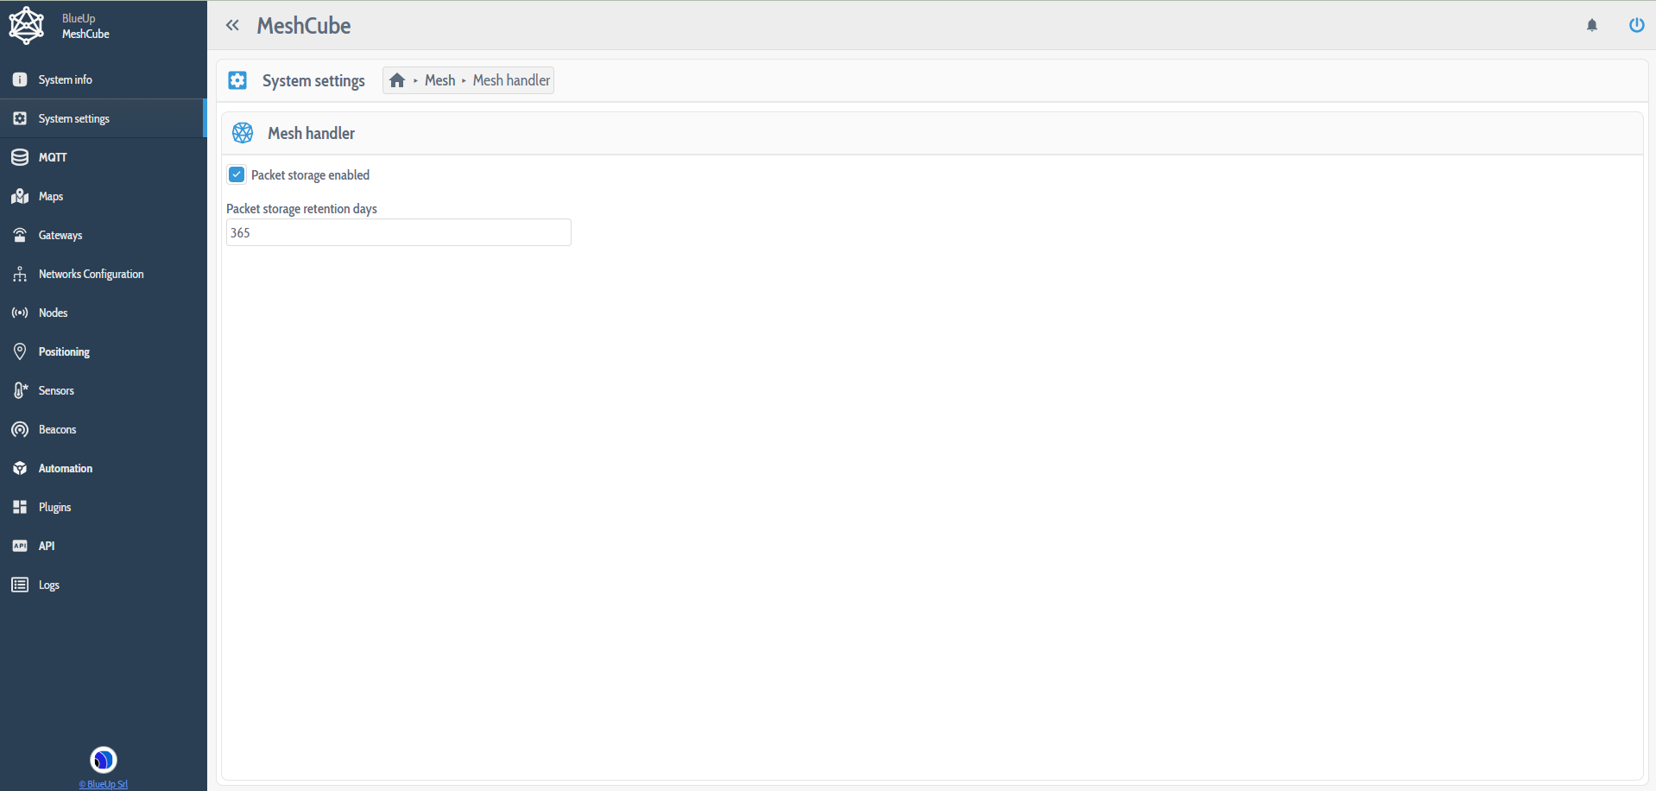Click the round BlueUp logo at sidebar bottom

coord(104,760)
